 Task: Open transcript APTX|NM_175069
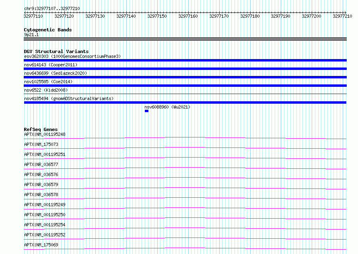click(41, 245)
